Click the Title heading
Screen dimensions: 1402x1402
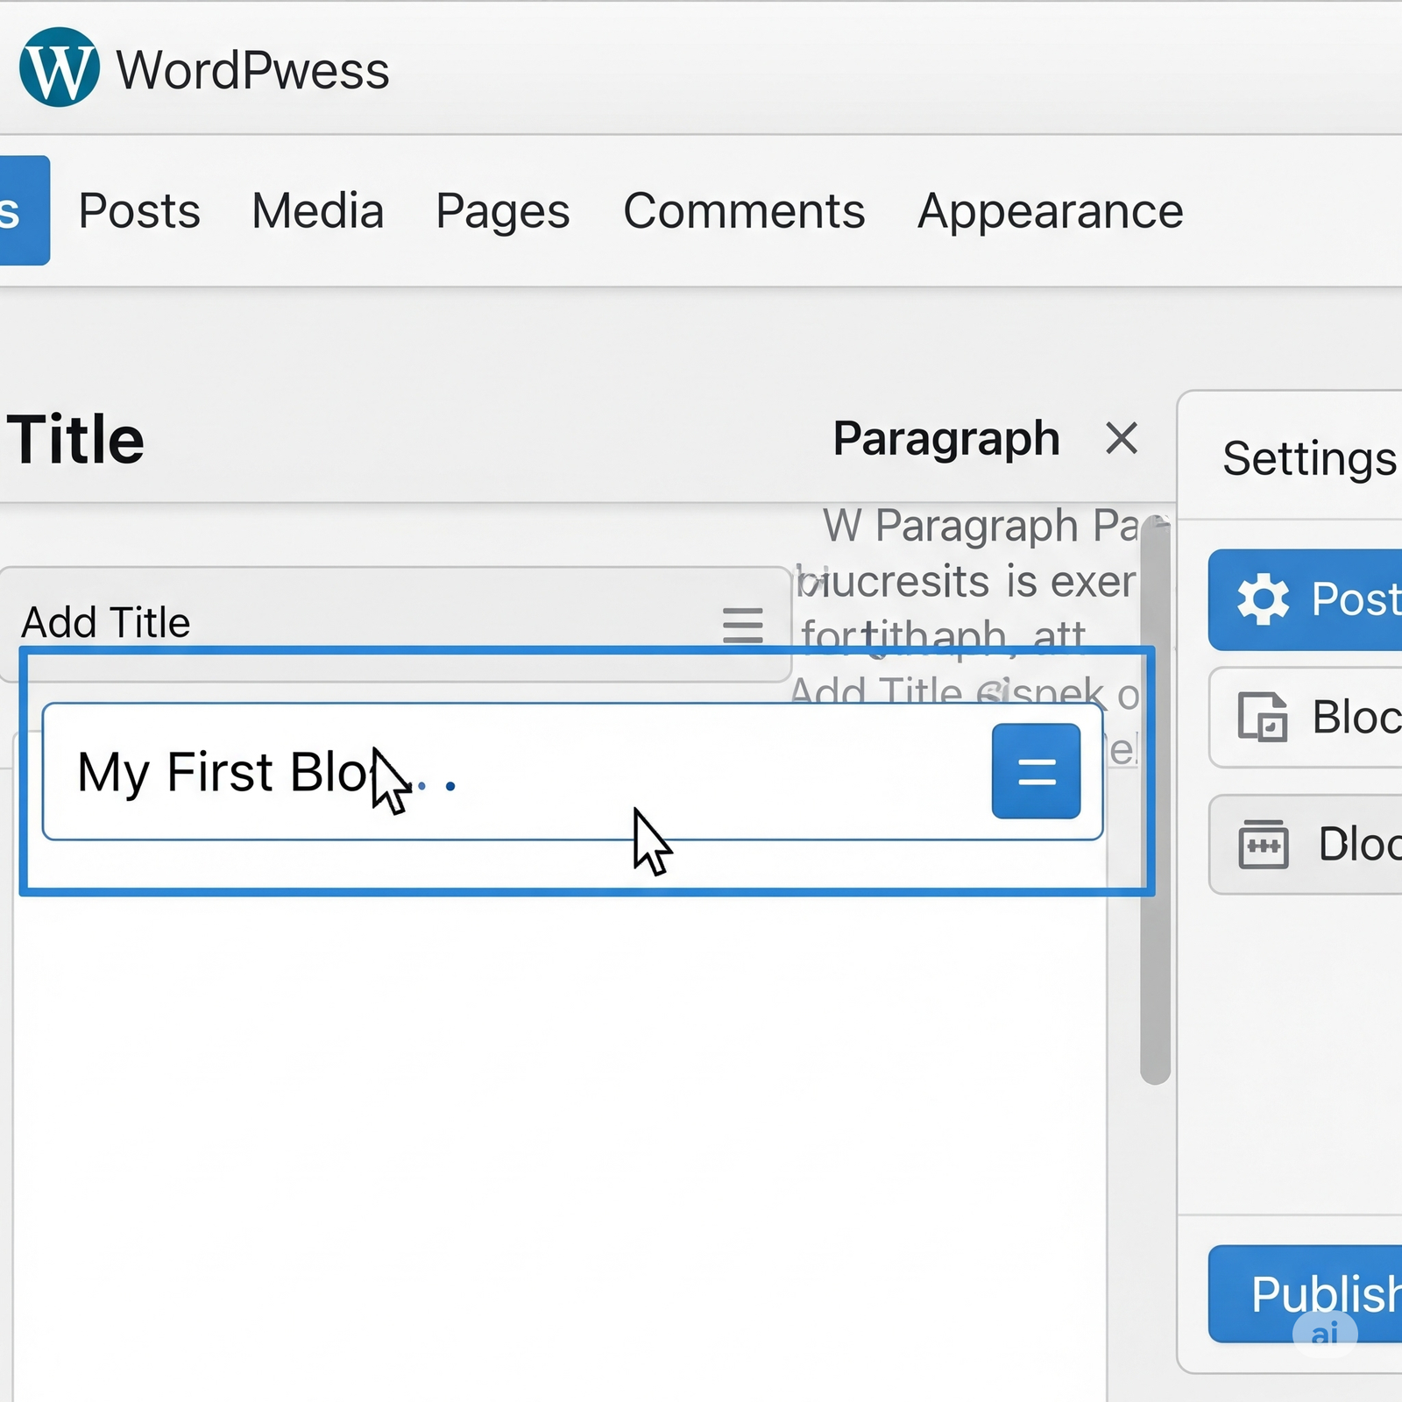coord(75,439)
